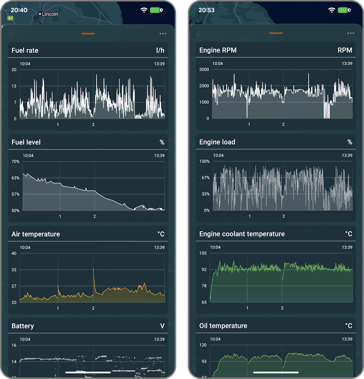Open the Engine RPM chart header
The width and height of the screenshot is (364, 379).
point(276,50)
